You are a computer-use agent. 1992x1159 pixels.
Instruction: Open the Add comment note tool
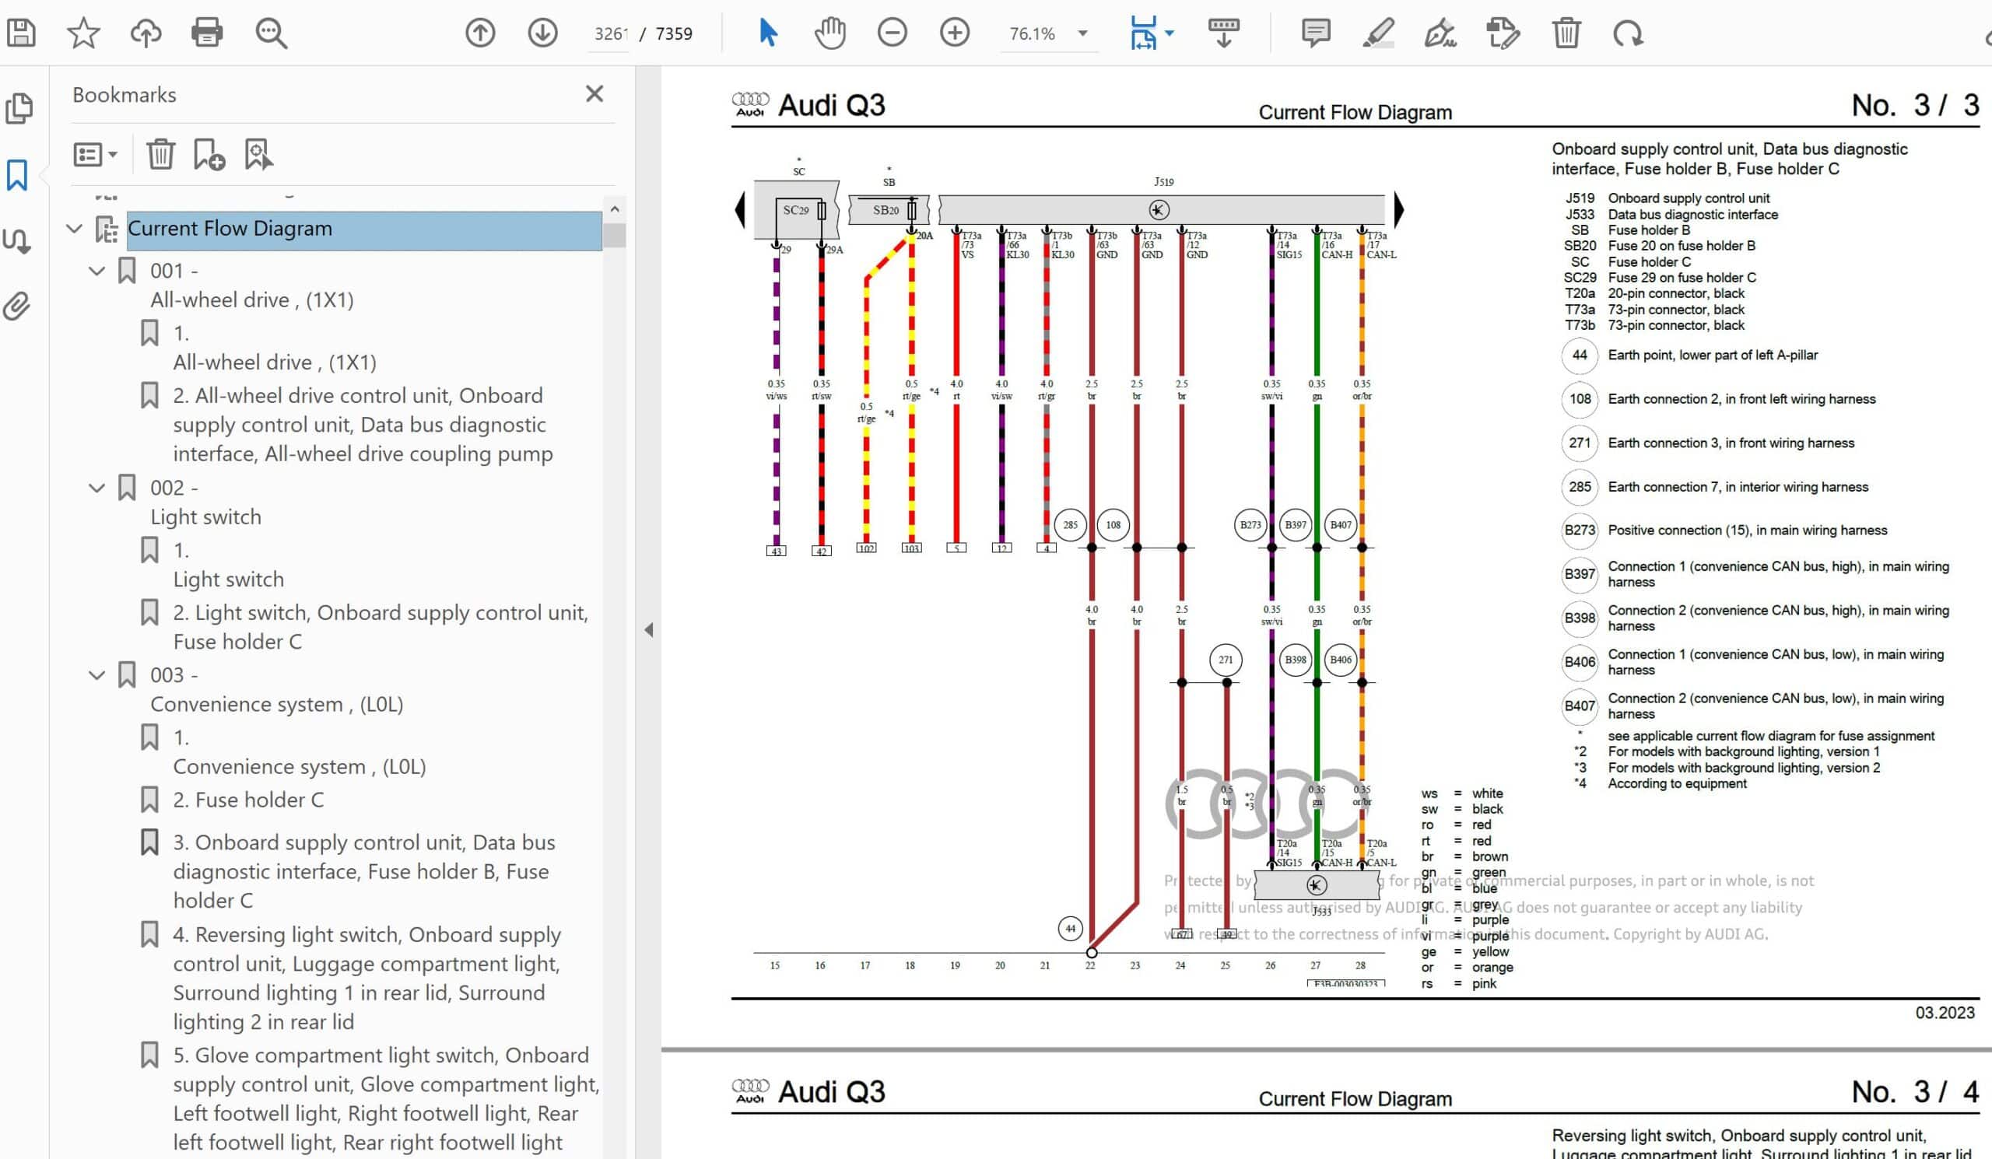point(1315,33)
